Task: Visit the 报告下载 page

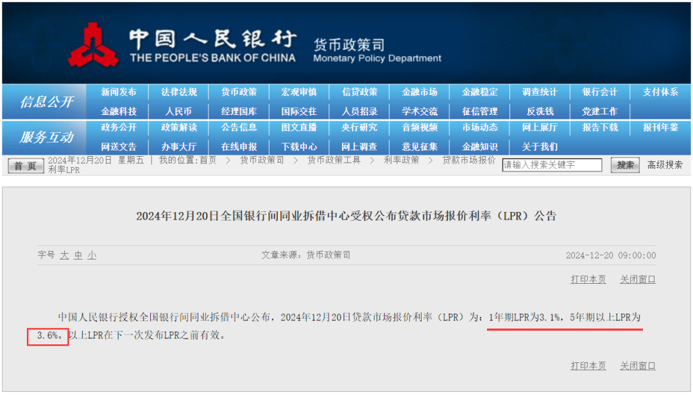Action: 600,127
